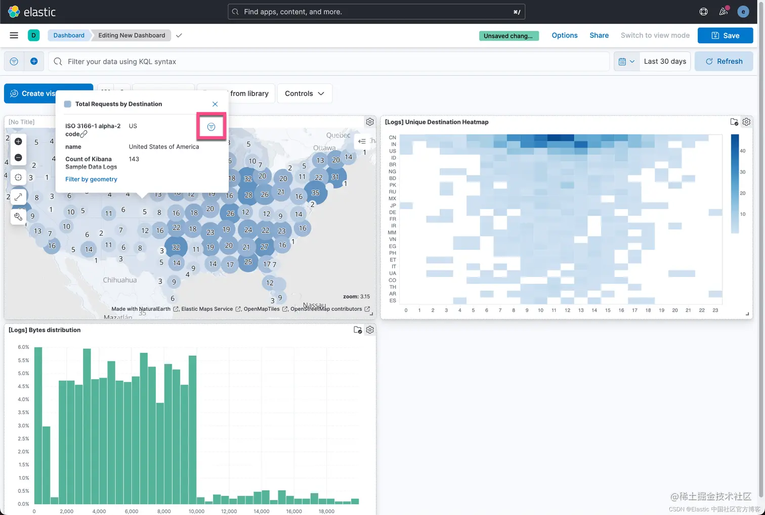The width and height of the screenshot is (765, 515).
Task: Click the green D space avatar
Action: 33,35
